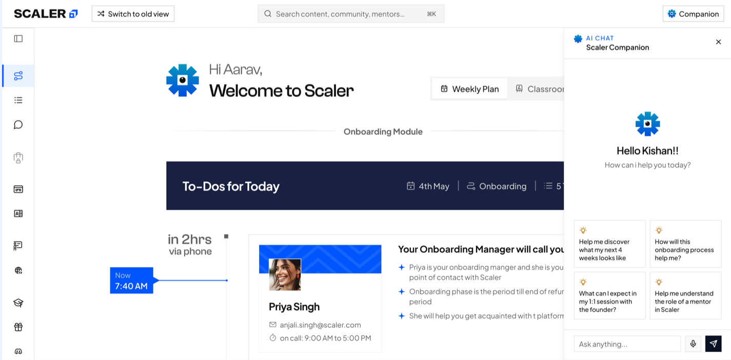The width and height of the screenshot is (731, 360).
Task: Open the journey path sidebar icon
Action: (18, 76)
